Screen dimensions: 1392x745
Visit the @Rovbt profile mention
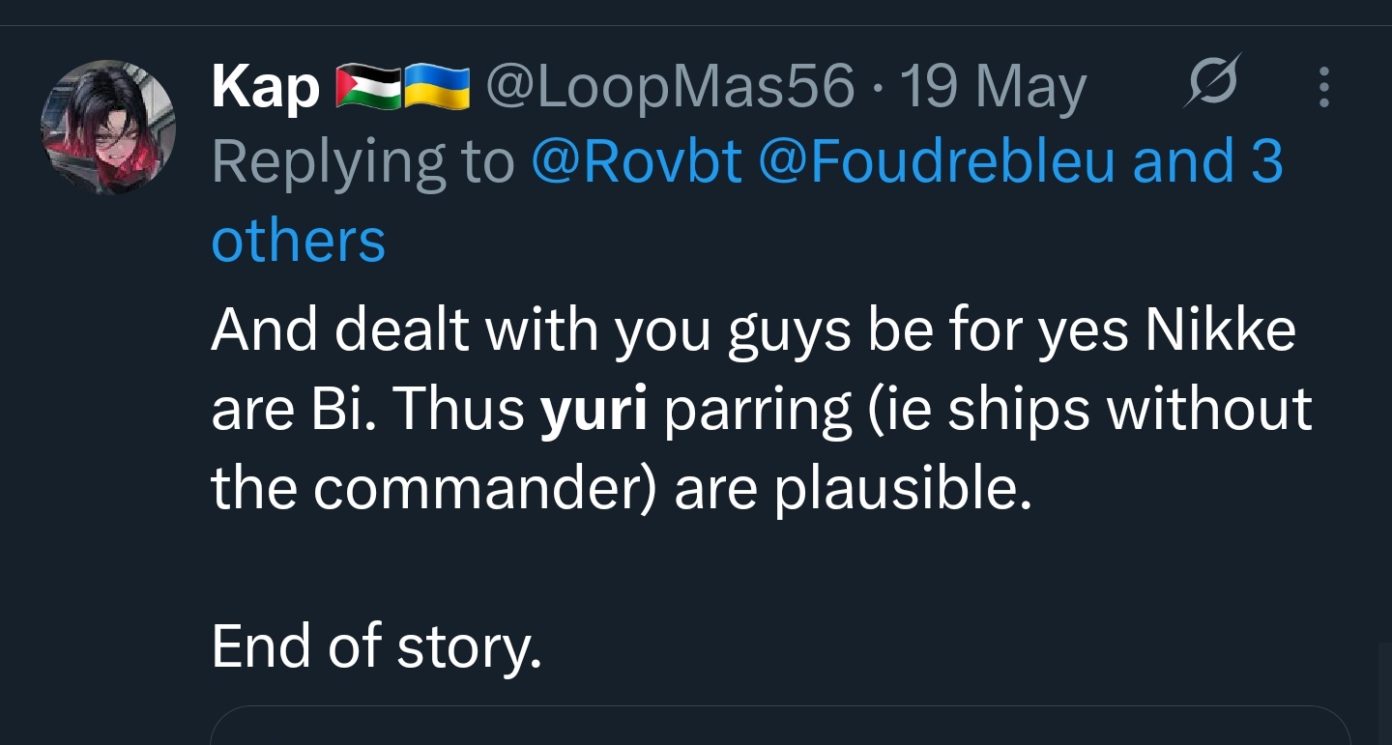636,161
